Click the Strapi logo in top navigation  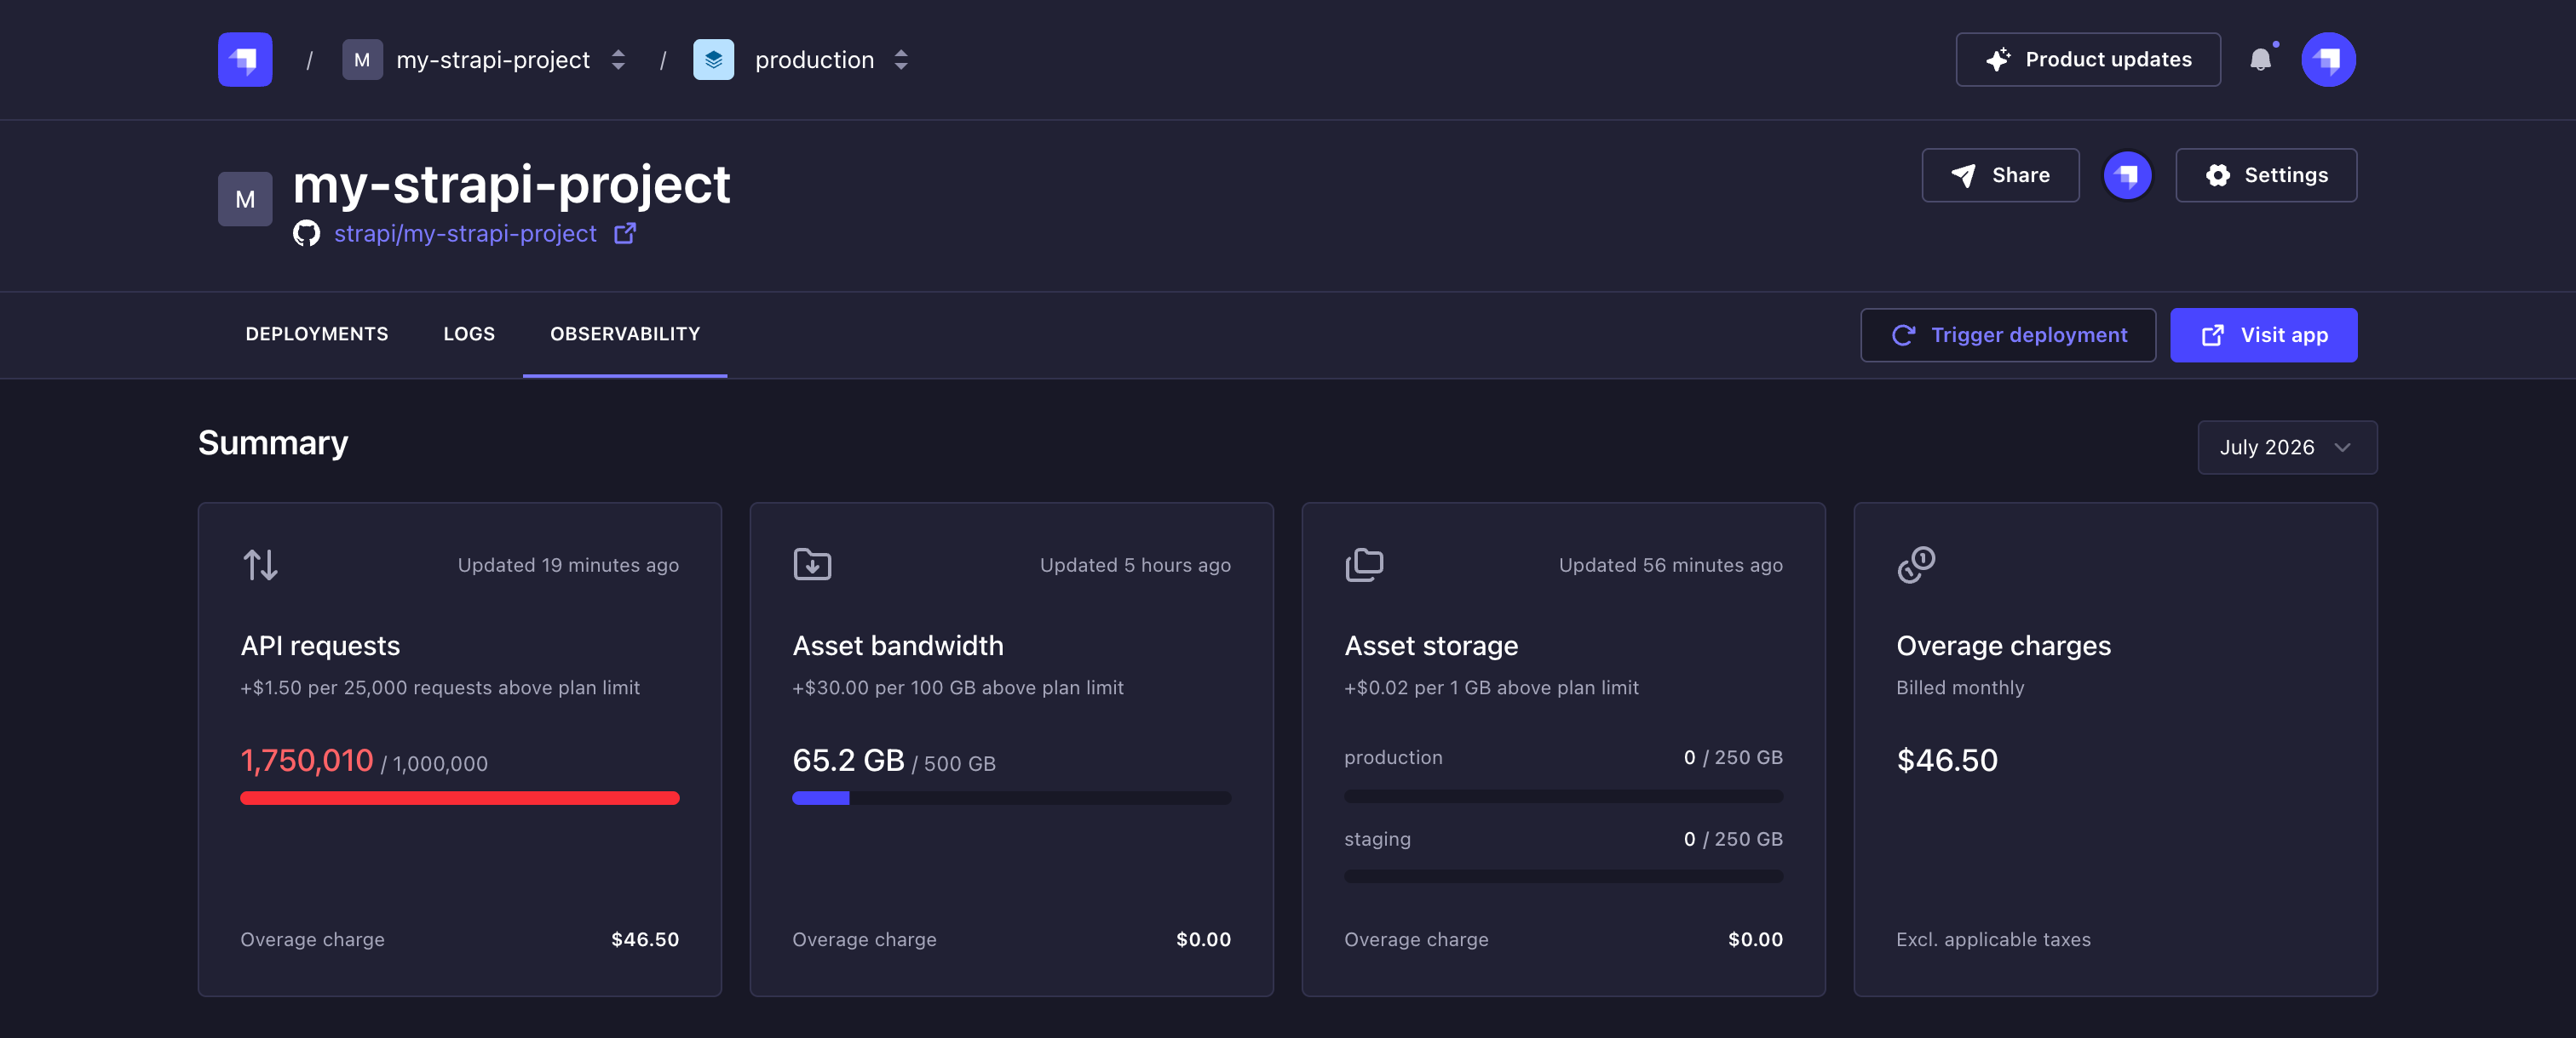(x=245, y=60)
